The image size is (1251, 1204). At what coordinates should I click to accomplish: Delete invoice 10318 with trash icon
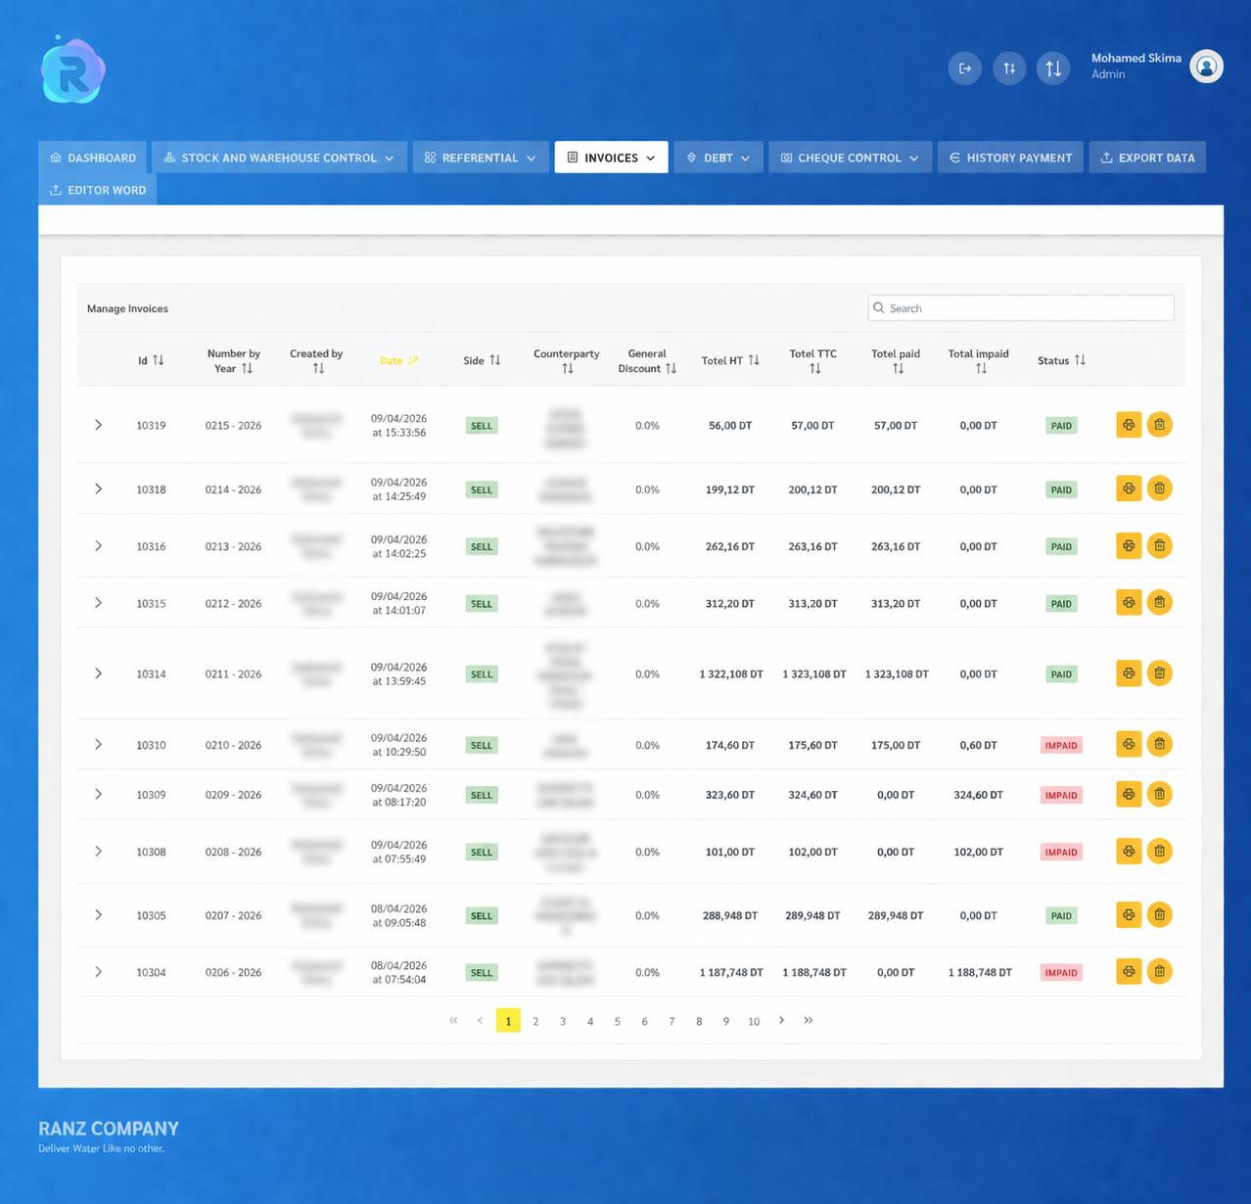(1159, 488)
